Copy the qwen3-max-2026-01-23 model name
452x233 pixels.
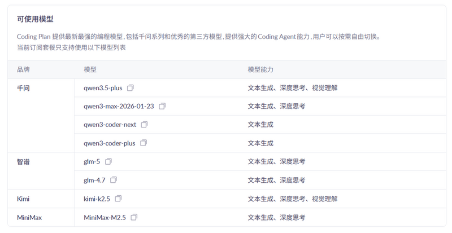(x=162, y=106)
